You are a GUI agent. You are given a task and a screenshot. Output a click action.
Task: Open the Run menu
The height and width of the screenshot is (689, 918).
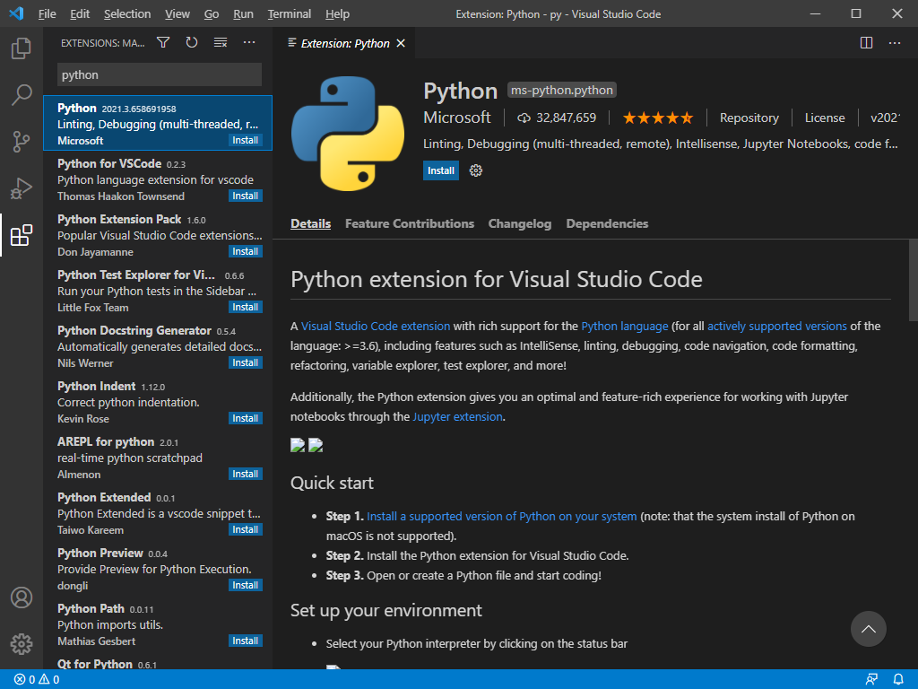pos(243,14)
